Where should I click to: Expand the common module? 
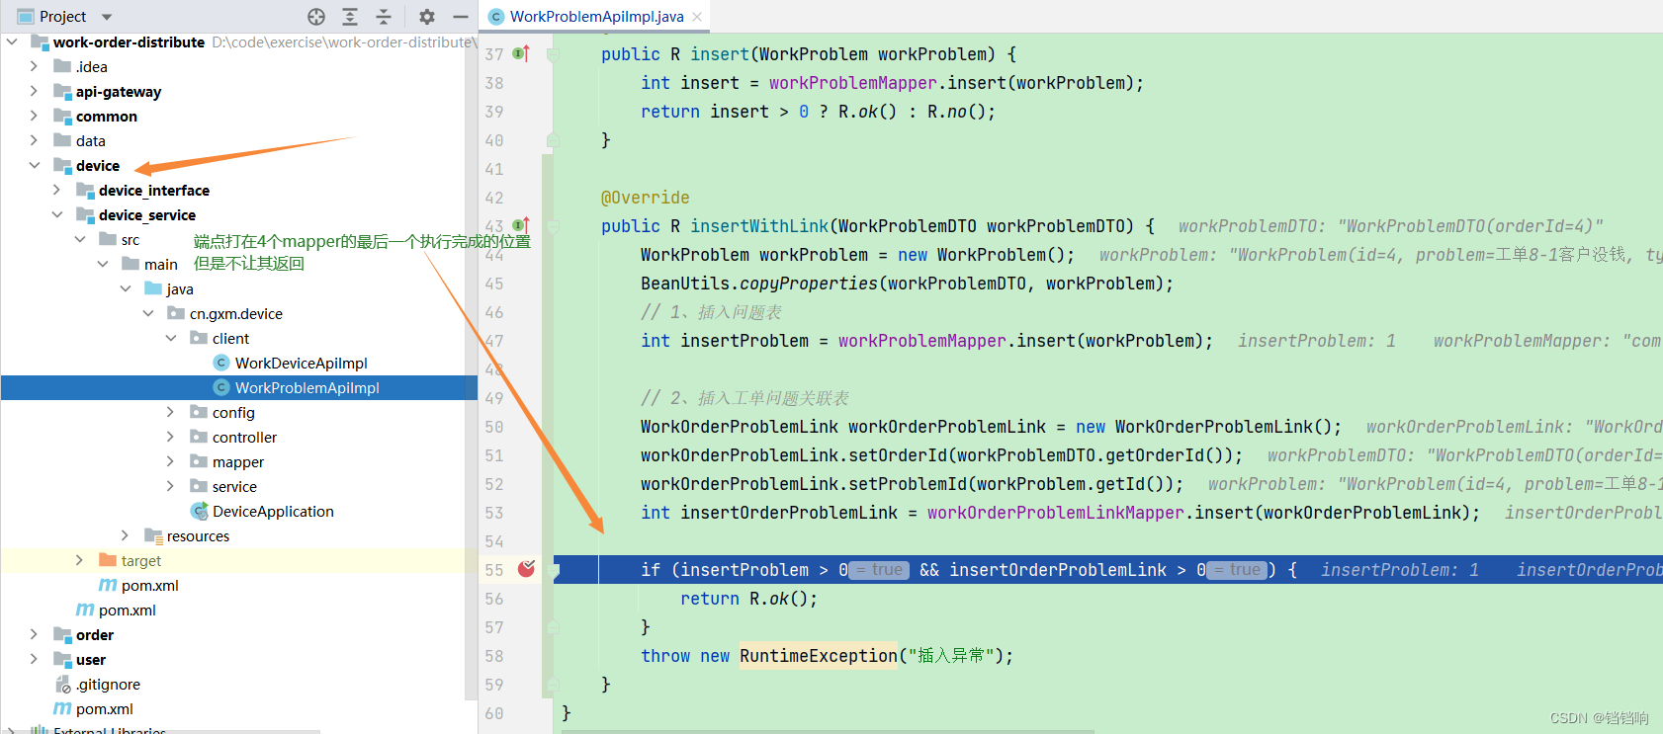(x=35, y=116)
